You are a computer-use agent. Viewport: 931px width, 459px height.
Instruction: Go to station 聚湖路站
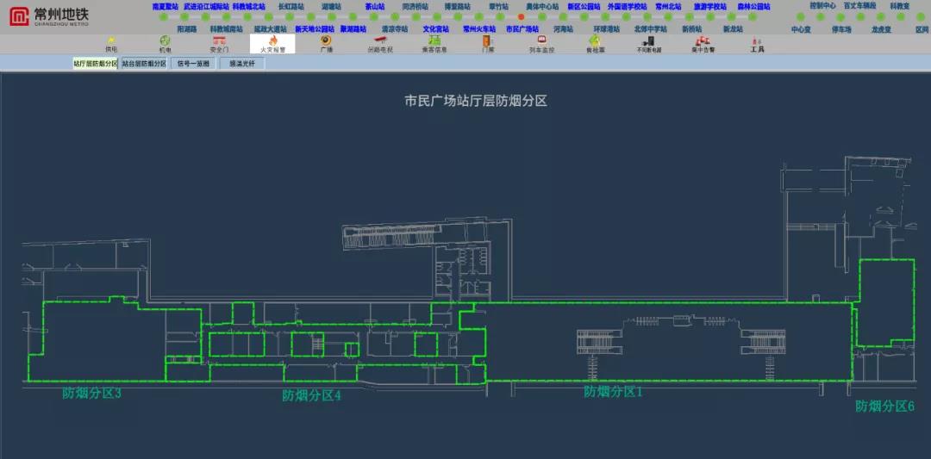tap(353, 28)
